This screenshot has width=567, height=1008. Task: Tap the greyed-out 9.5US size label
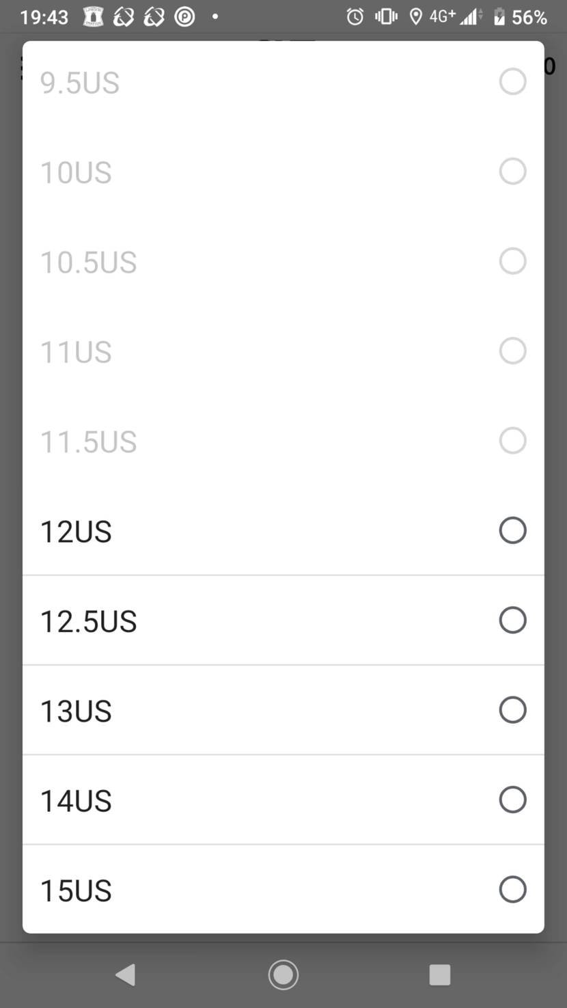click(80, 83)
